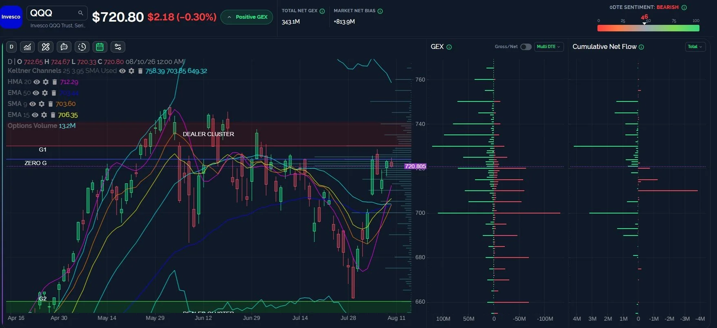Click the Cumulative Net Flow heading
Image resolution: width=717 pixels, height=328 pixels.
pos(604,47)
